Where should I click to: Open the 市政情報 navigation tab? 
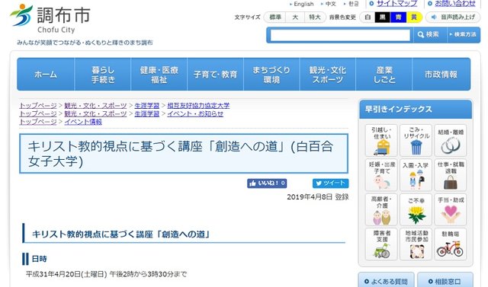441,75
